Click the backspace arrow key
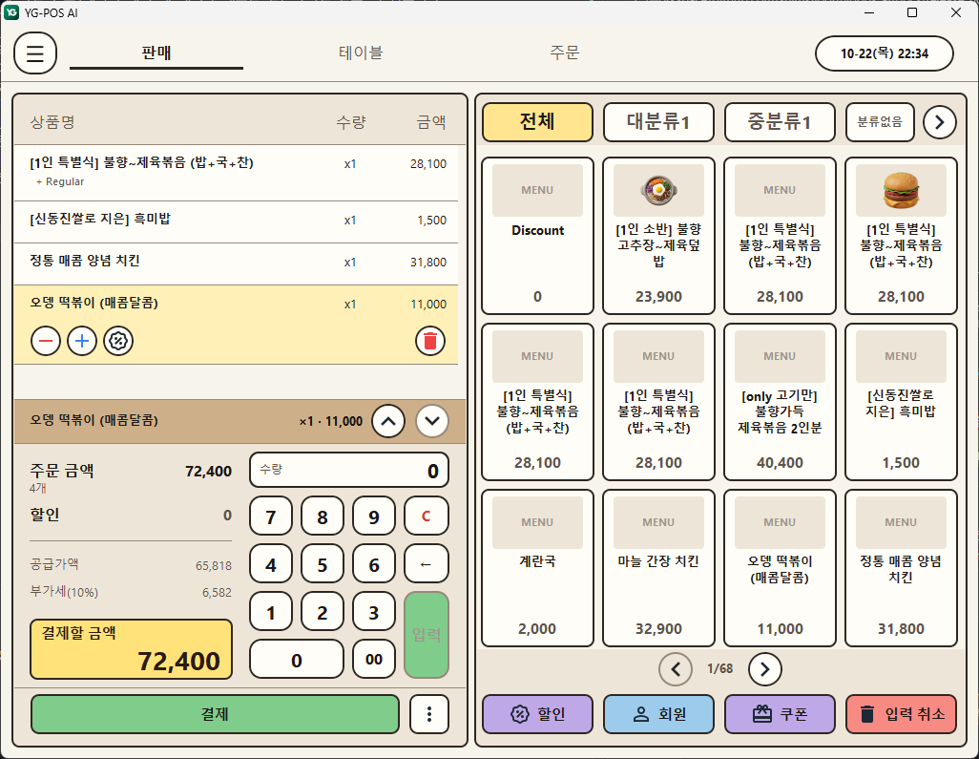Viewport: 979px width, 759px height. click(x=427, y=564)
